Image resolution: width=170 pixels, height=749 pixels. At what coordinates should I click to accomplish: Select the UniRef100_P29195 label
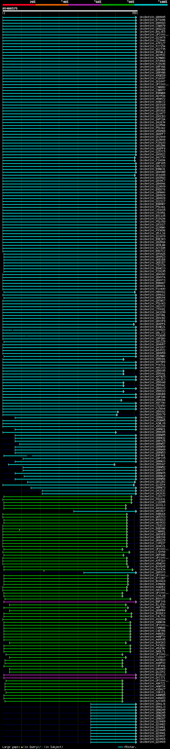click(x=152, y=271)
